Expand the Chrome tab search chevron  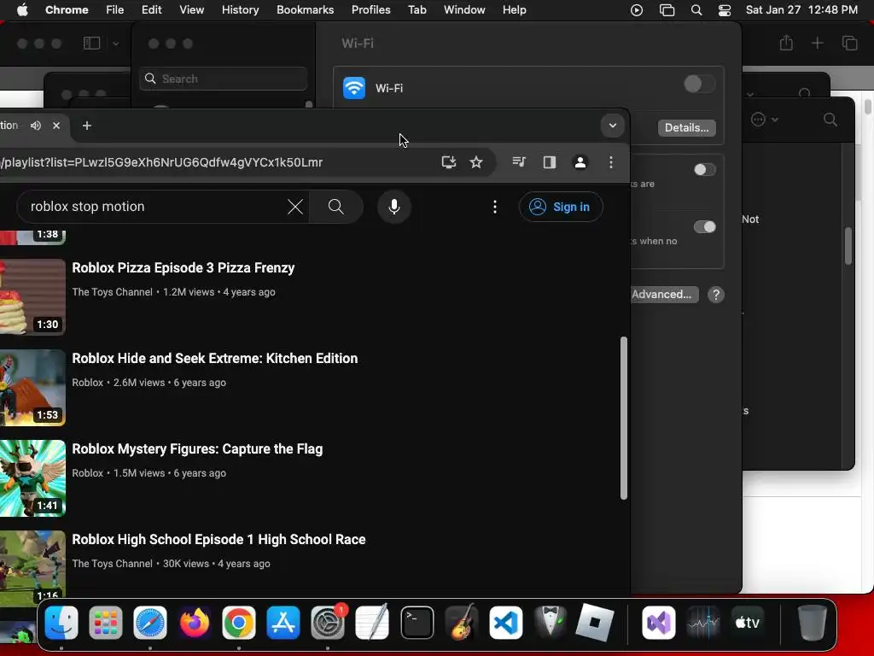(x=613, y=126)
